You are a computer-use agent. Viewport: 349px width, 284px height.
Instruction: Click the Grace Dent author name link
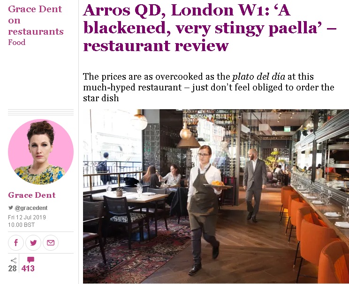pyautogui.click(x=32, y=195)
